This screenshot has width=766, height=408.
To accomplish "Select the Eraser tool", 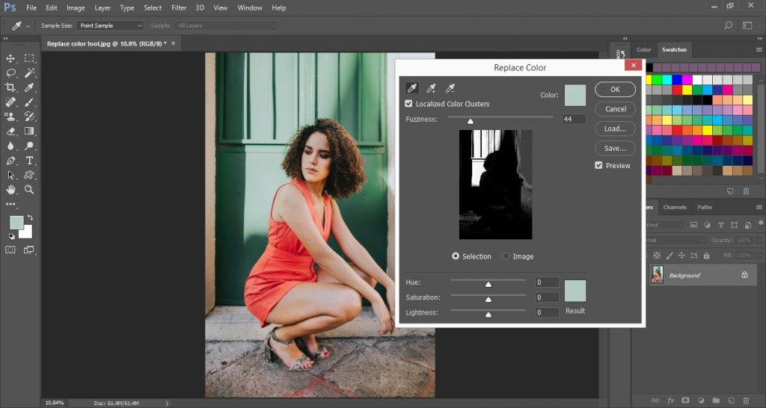I will pyautogui.click(x=10, y=132).
